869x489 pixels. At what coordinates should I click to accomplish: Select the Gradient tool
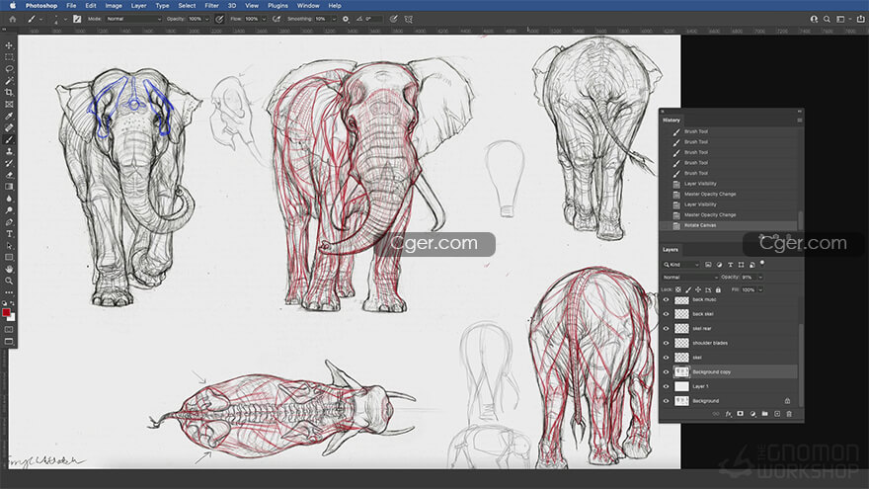(9, 187)
